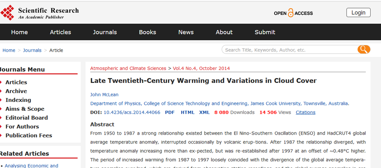Download the article PDF

170,112
